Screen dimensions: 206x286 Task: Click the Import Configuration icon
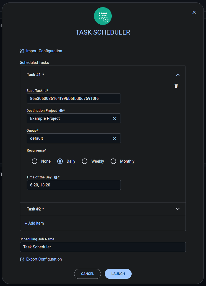point(22,51)
